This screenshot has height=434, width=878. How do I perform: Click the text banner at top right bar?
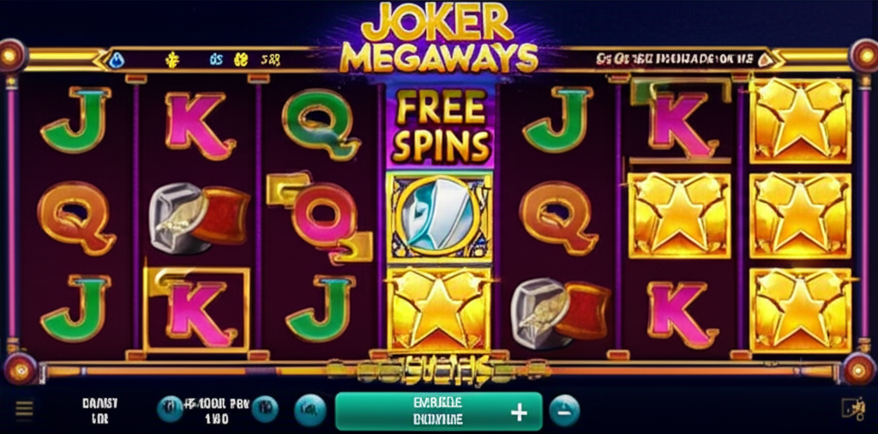(x=677, y=58)
